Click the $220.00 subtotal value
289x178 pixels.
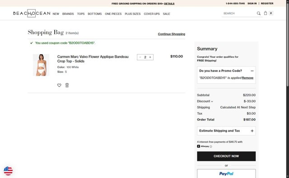point(249,95)
